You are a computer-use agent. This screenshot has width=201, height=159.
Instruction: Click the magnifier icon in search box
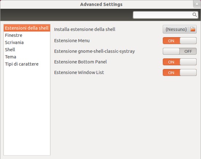click(194, 15)
